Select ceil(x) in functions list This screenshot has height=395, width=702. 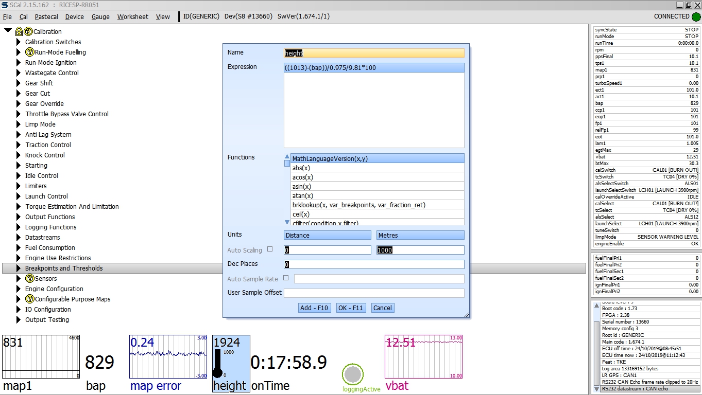click(378, 214)
